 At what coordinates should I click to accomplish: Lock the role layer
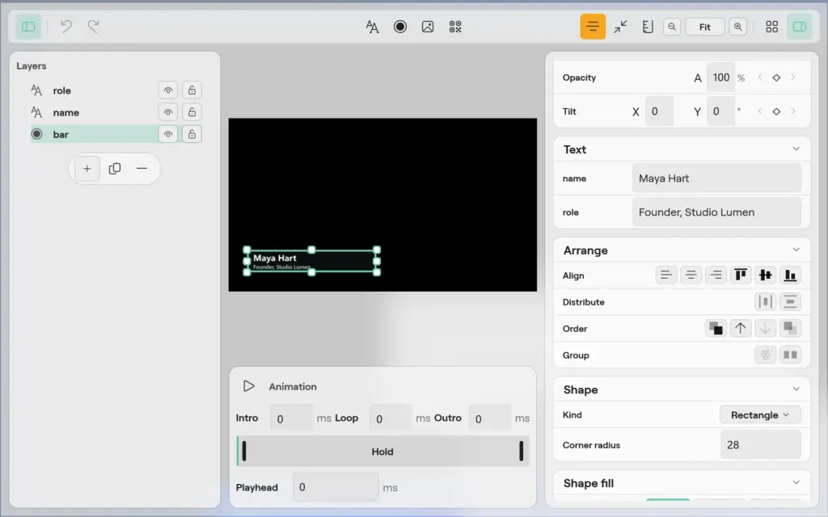[x=192, y=90]
